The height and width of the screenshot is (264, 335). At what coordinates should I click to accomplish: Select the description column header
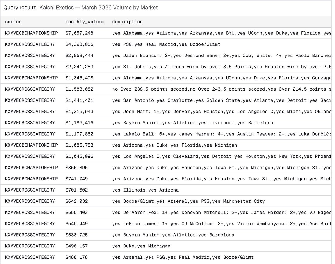coord(127,22)
